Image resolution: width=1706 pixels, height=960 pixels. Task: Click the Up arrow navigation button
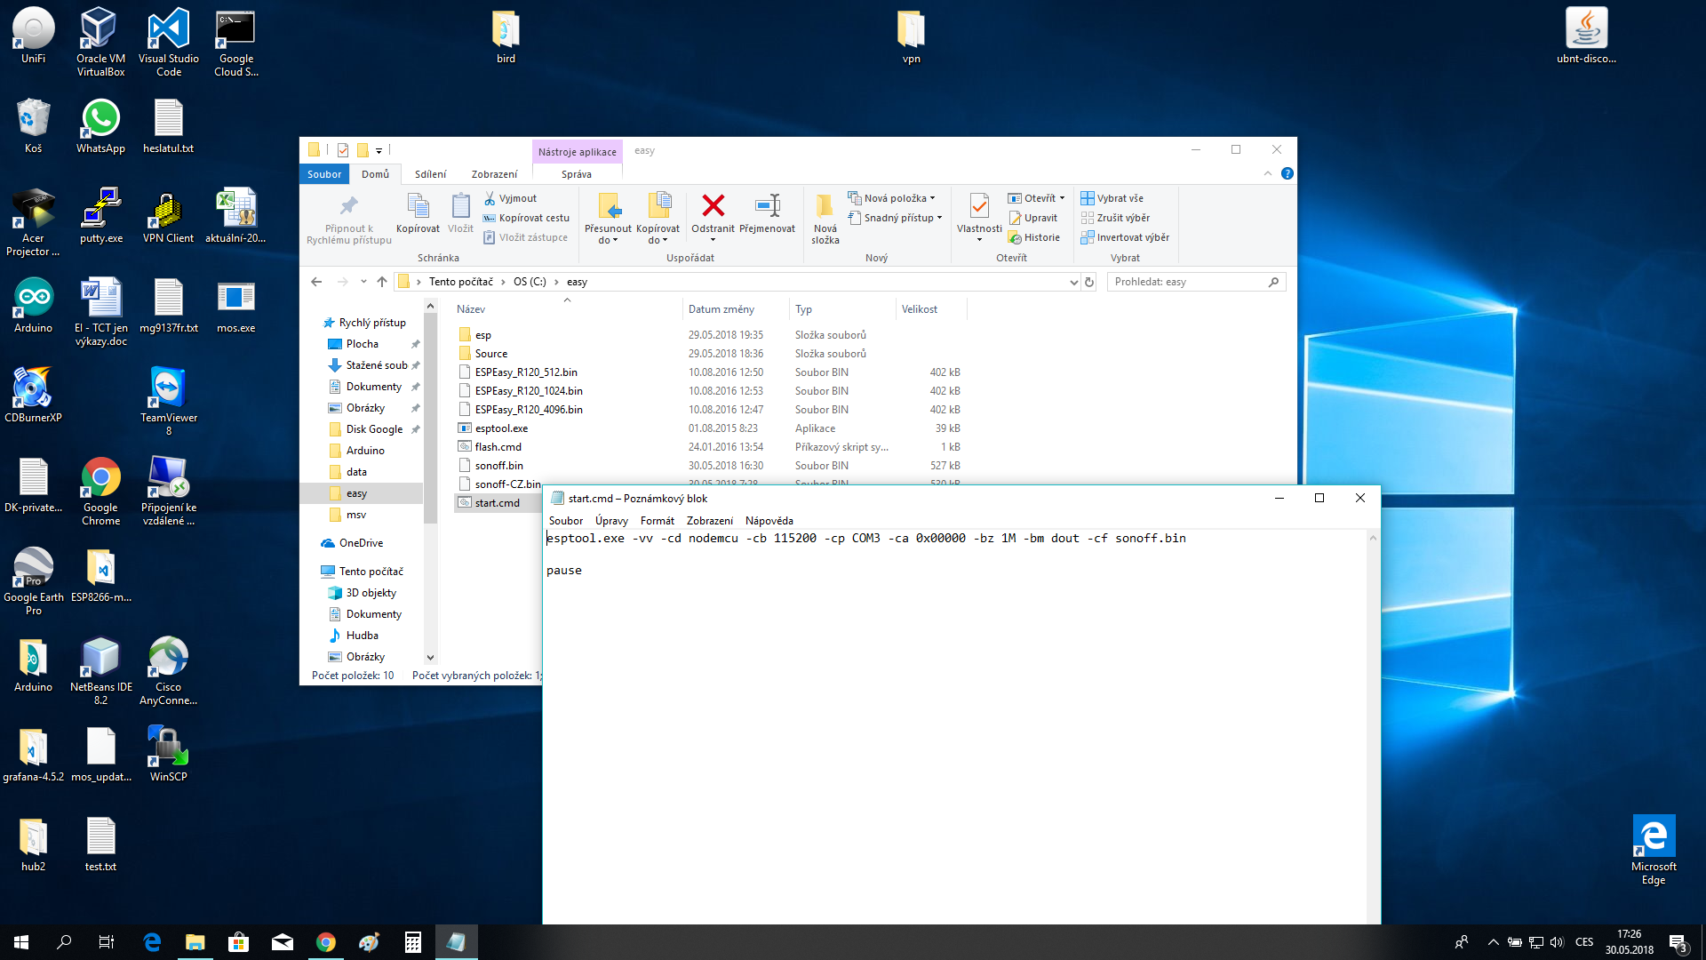pyautogui.click(x=382, y=282)
